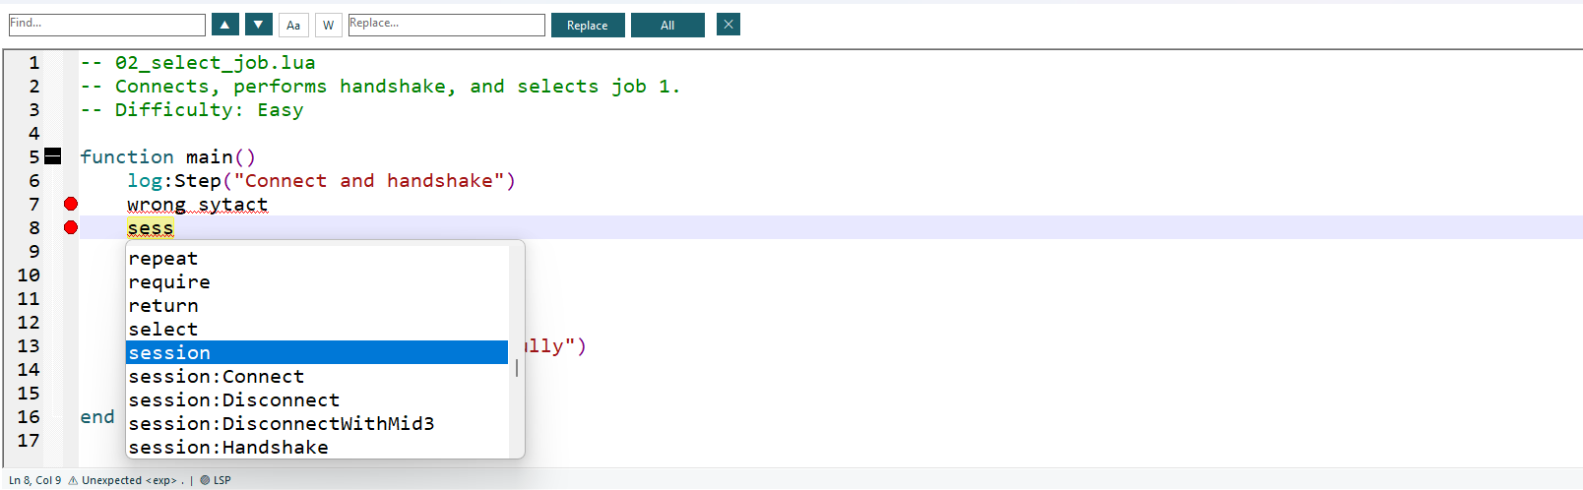The image size is (1583, 490).
Task: Click the 'Connects, performs handshake' comment line
Action: pyautogui.click(x=380, y=86)
